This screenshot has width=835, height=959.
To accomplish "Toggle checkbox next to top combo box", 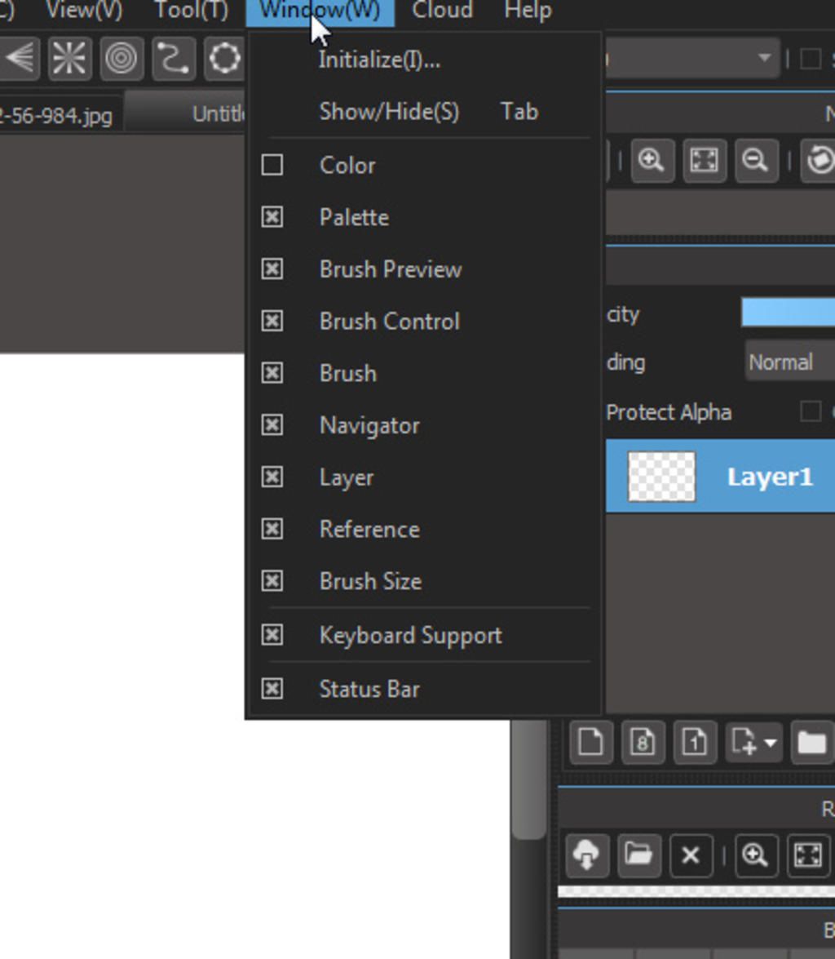I will click(x=811, y=59).
